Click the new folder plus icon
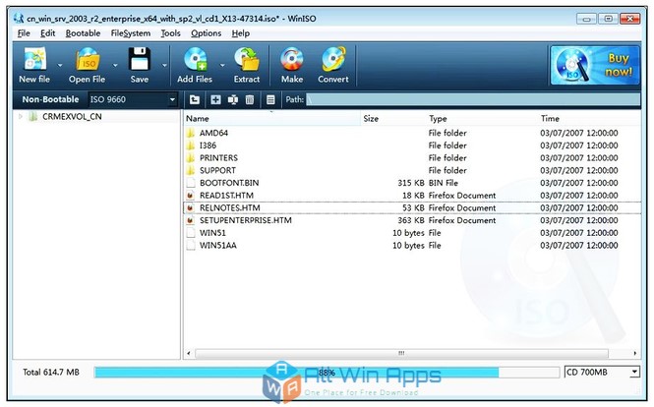The image size is (654, 407). click(215, 99)
